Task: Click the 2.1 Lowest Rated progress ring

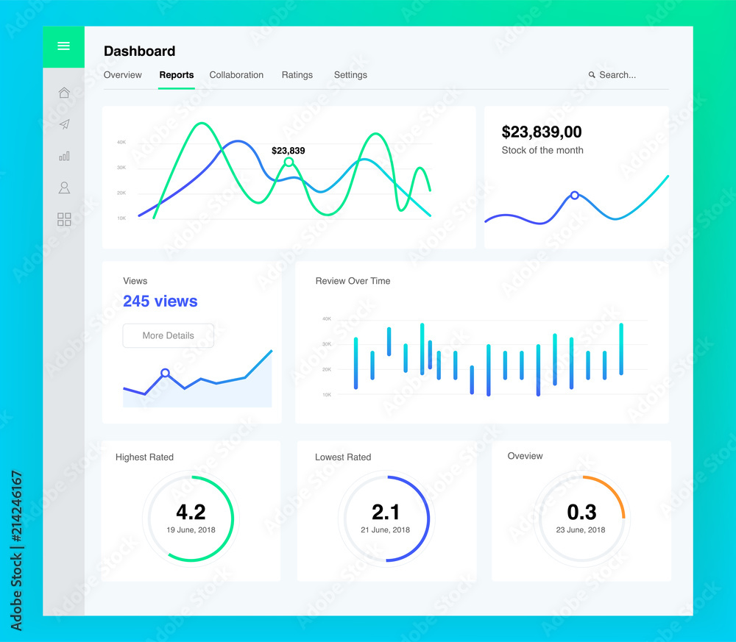Action: 386,518
